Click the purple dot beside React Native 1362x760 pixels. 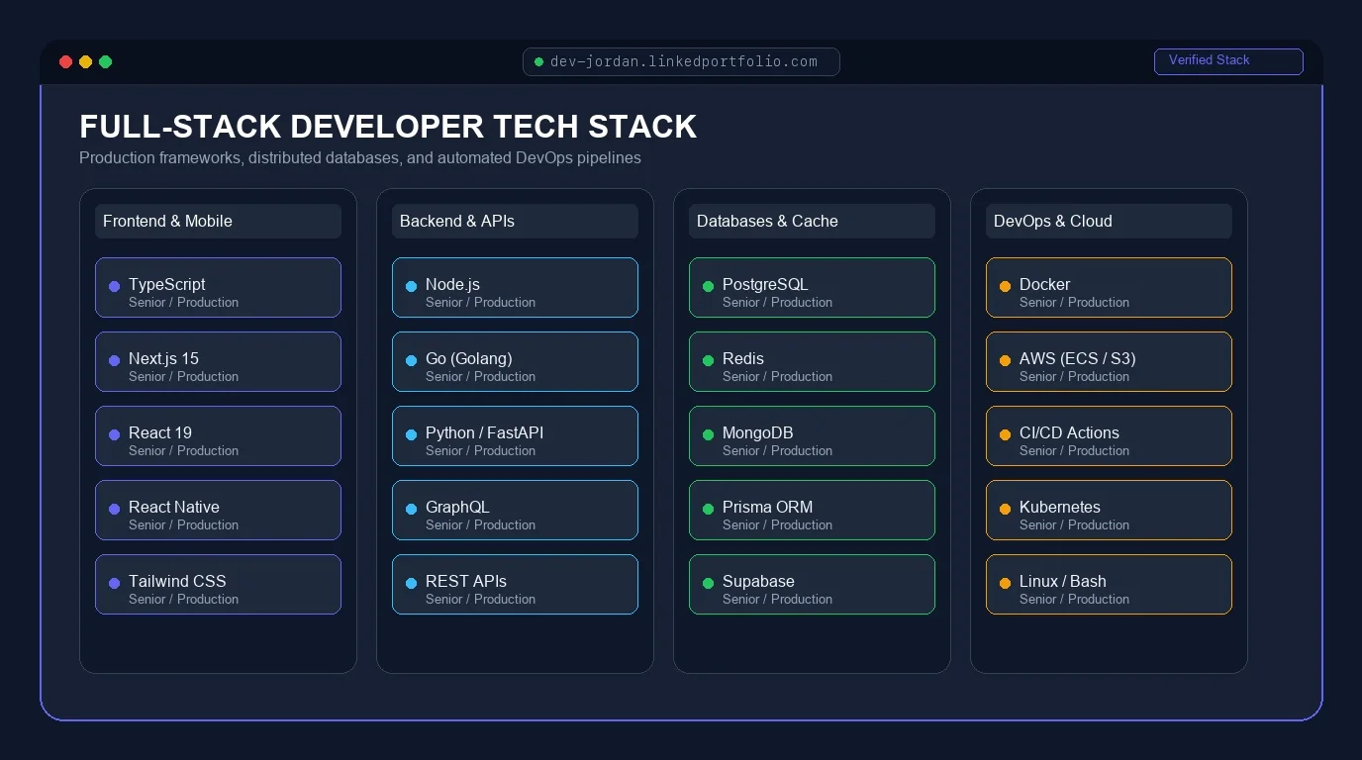[114, 509]
